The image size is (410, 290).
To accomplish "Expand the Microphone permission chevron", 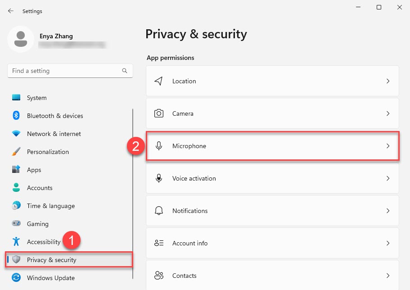I will click(388, 146).
